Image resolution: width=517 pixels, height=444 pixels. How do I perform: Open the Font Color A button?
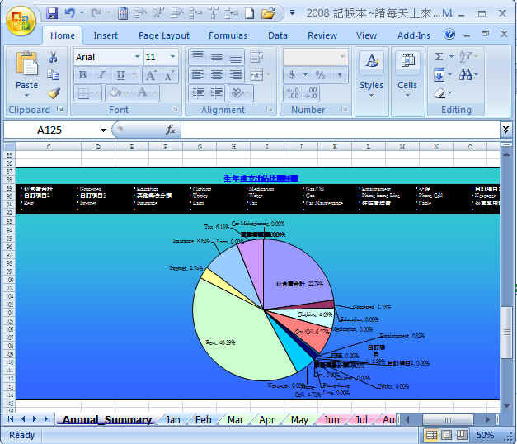click(x=143, y=92)
